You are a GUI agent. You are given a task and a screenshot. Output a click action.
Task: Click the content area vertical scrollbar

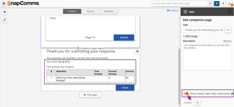(x=179, y=77)
